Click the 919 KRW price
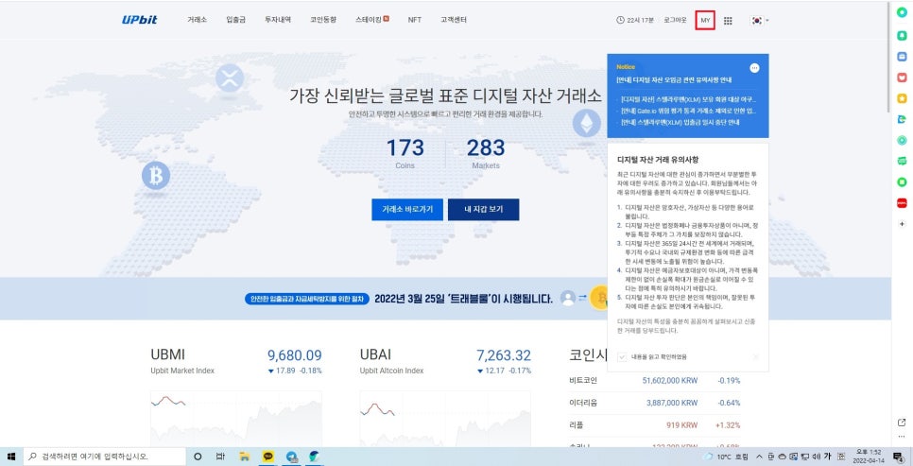913x466 pixels. (681, 424)
